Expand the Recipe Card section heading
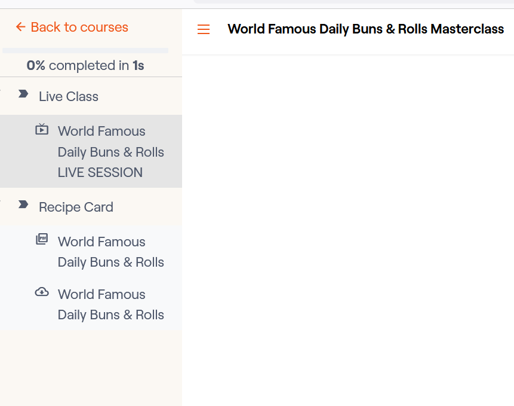This screenshot has width=514, height=406. coord(76,207)
